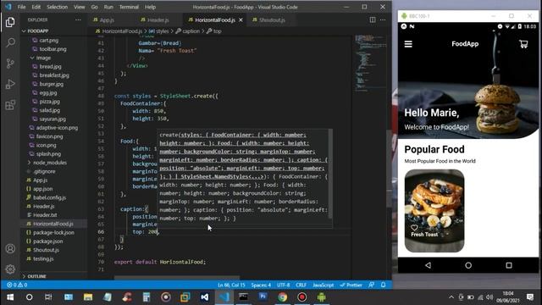
Task: Tap the Fresh Toast food card image
Action: click(434, 211)
